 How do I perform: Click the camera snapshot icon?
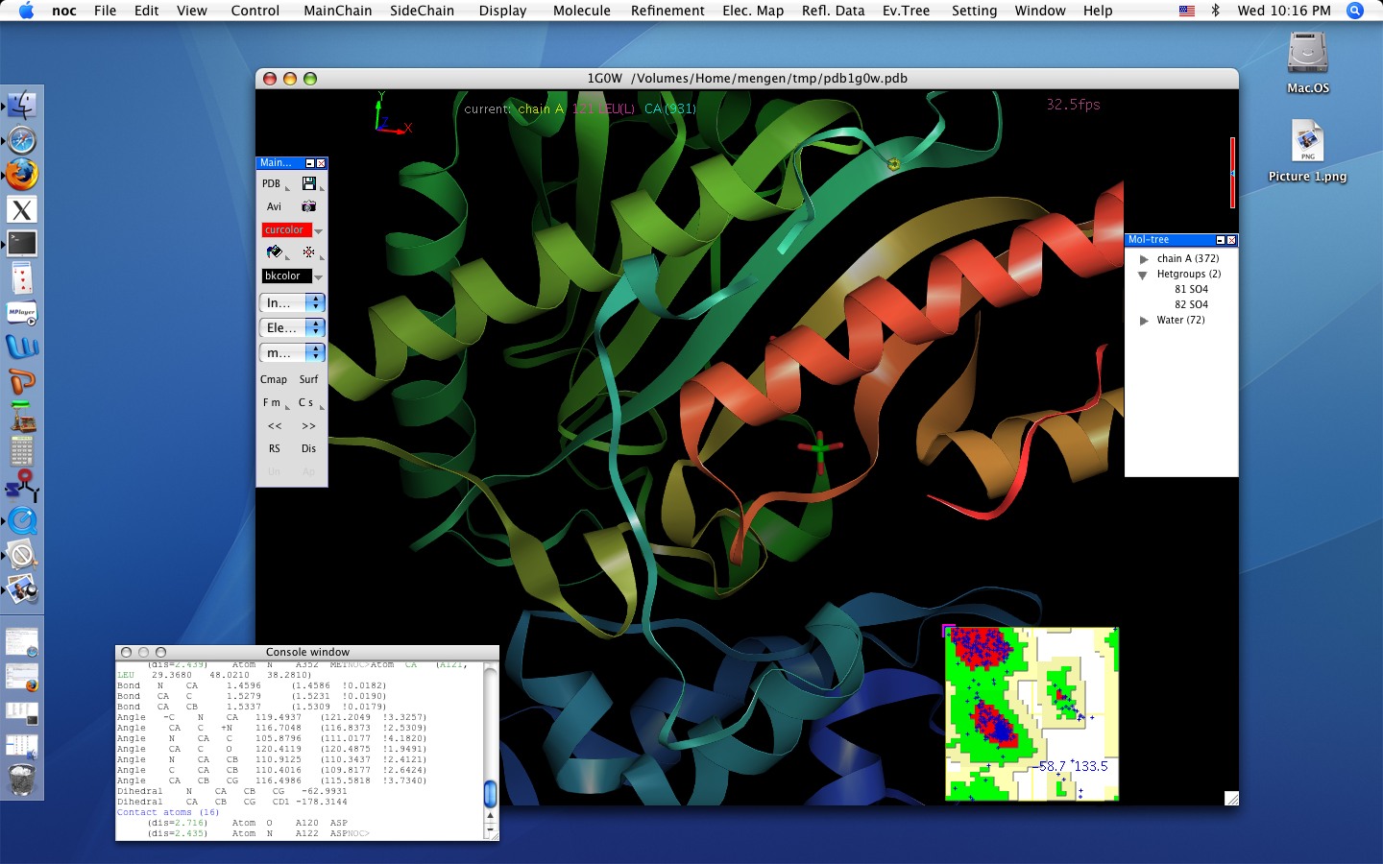click(x=308, y=206)
